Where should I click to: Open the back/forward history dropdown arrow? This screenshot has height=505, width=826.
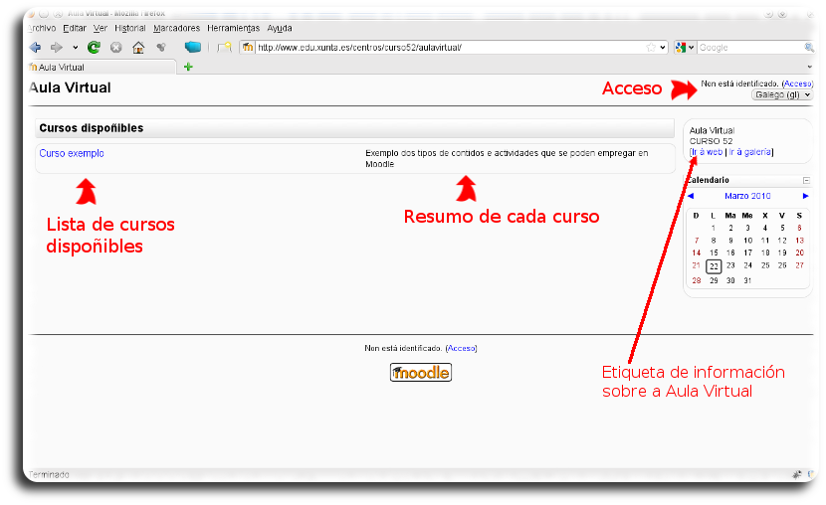[x=75, y=47]
